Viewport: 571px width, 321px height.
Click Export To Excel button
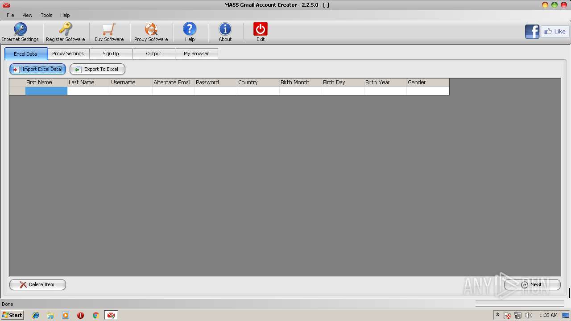click(x=97, y=69)
